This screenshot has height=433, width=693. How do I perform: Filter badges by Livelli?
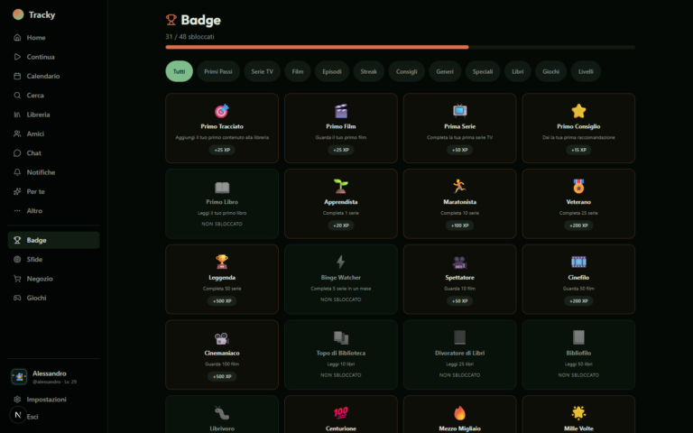586,71
